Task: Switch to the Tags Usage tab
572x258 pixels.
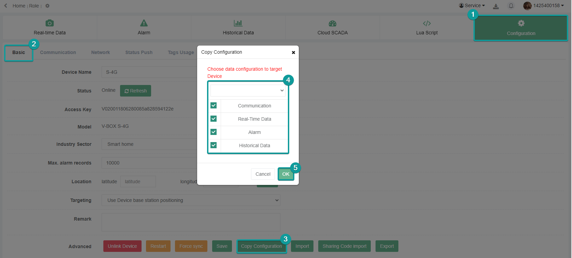Action: click(x=181, y=52)
